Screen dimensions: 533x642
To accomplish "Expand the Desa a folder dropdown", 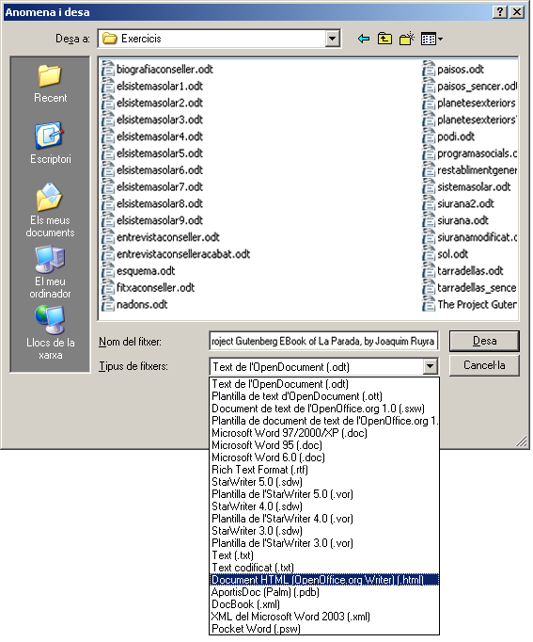I will point(333,39).
